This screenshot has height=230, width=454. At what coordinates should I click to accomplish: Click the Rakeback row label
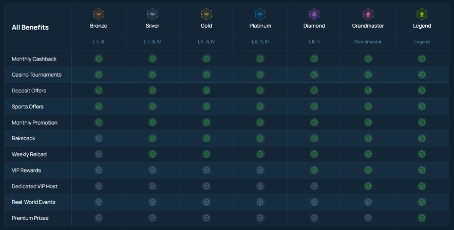tap(23, 139)
